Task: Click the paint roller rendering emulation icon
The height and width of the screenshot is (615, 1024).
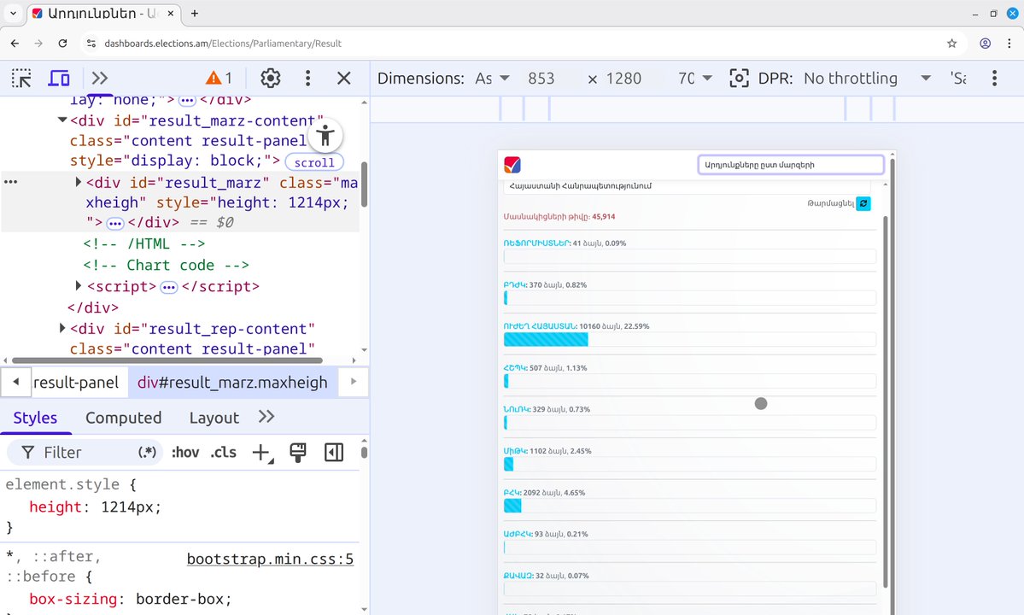Action: 298,453
